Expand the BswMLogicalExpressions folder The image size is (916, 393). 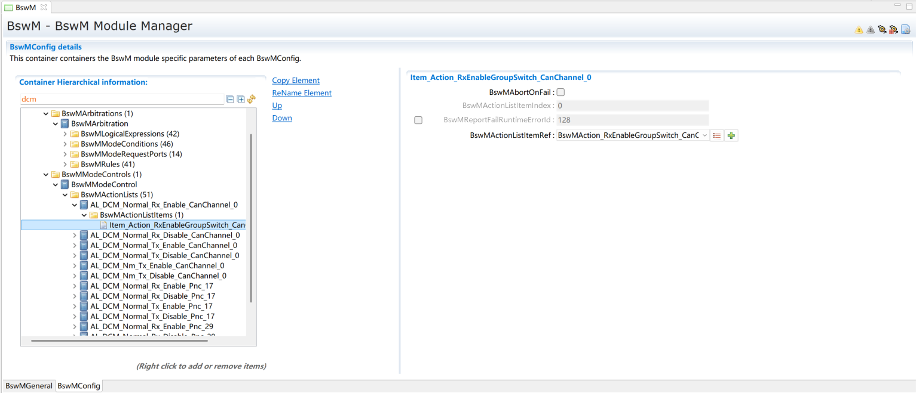pyautogui.click(x=65, y=134)
